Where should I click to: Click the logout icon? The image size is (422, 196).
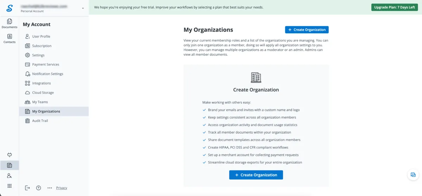tap(27, 188)
